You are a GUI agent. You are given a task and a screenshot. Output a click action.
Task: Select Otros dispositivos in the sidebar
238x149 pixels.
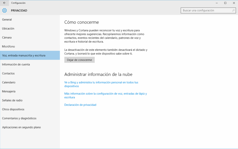pyautogui.click(x=30, y=109)
